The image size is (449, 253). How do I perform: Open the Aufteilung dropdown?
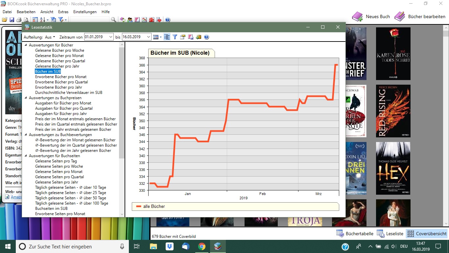[50, 37]
